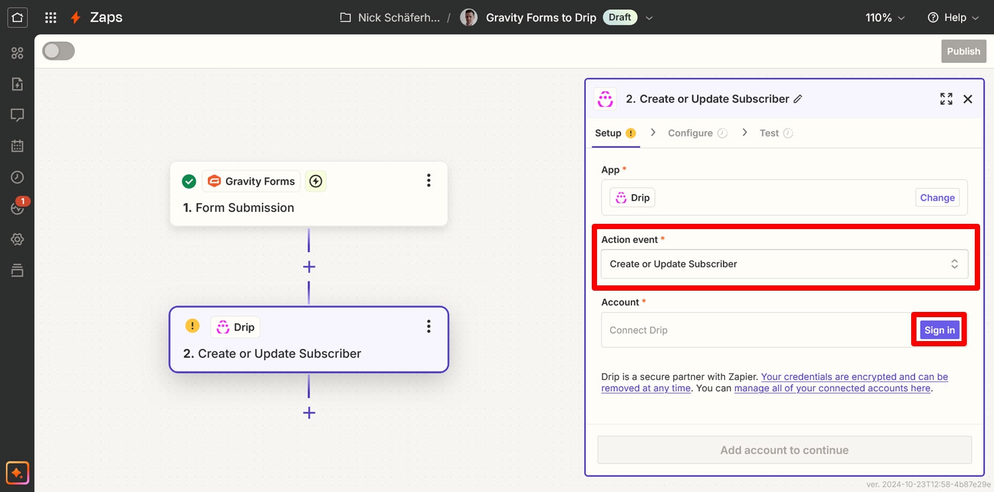The height and width of the screenshot is (492, 994).
Task: Click the Drip logo in panel header
Action: coord(605,99)
